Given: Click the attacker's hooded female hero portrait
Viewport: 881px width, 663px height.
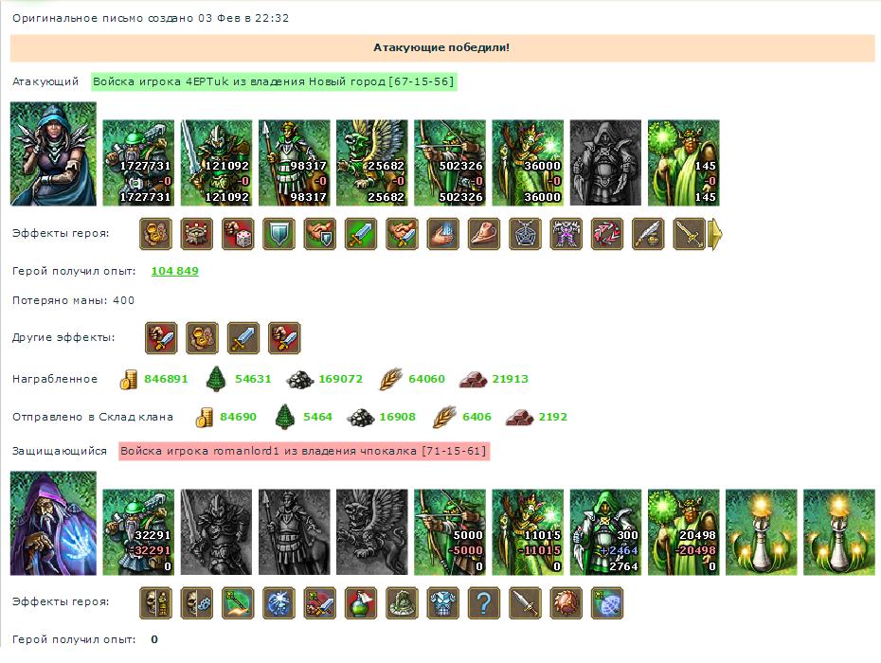Looking at the screenshot, I should pyautogui.click(x=53, y=154).
